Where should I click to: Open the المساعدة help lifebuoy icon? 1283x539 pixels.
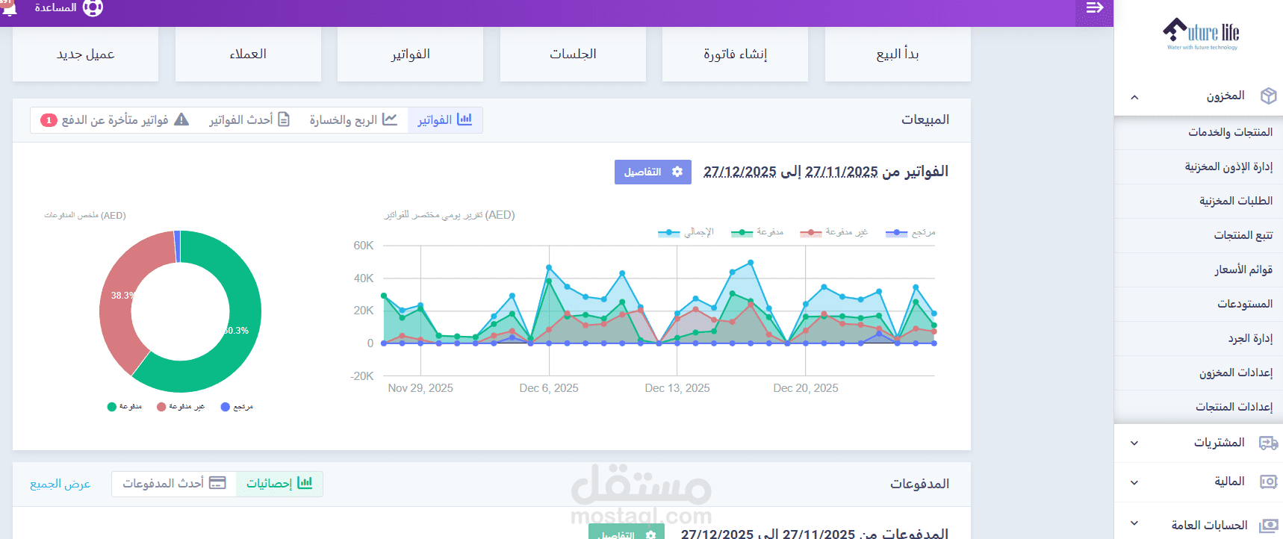(93, 7)
